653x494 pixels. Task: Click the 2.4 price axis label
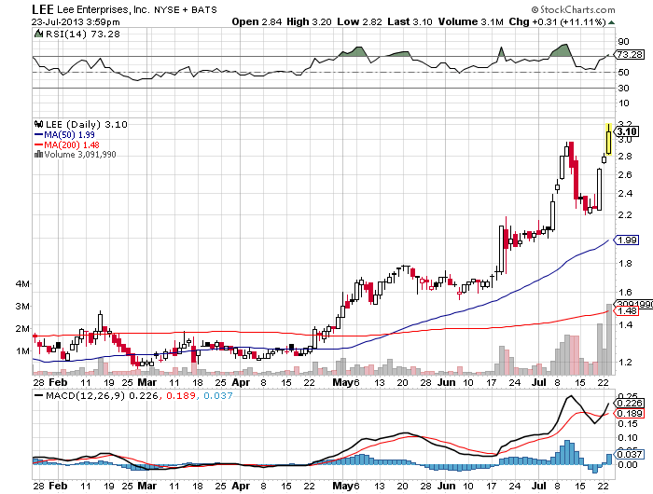click(625, 194)
